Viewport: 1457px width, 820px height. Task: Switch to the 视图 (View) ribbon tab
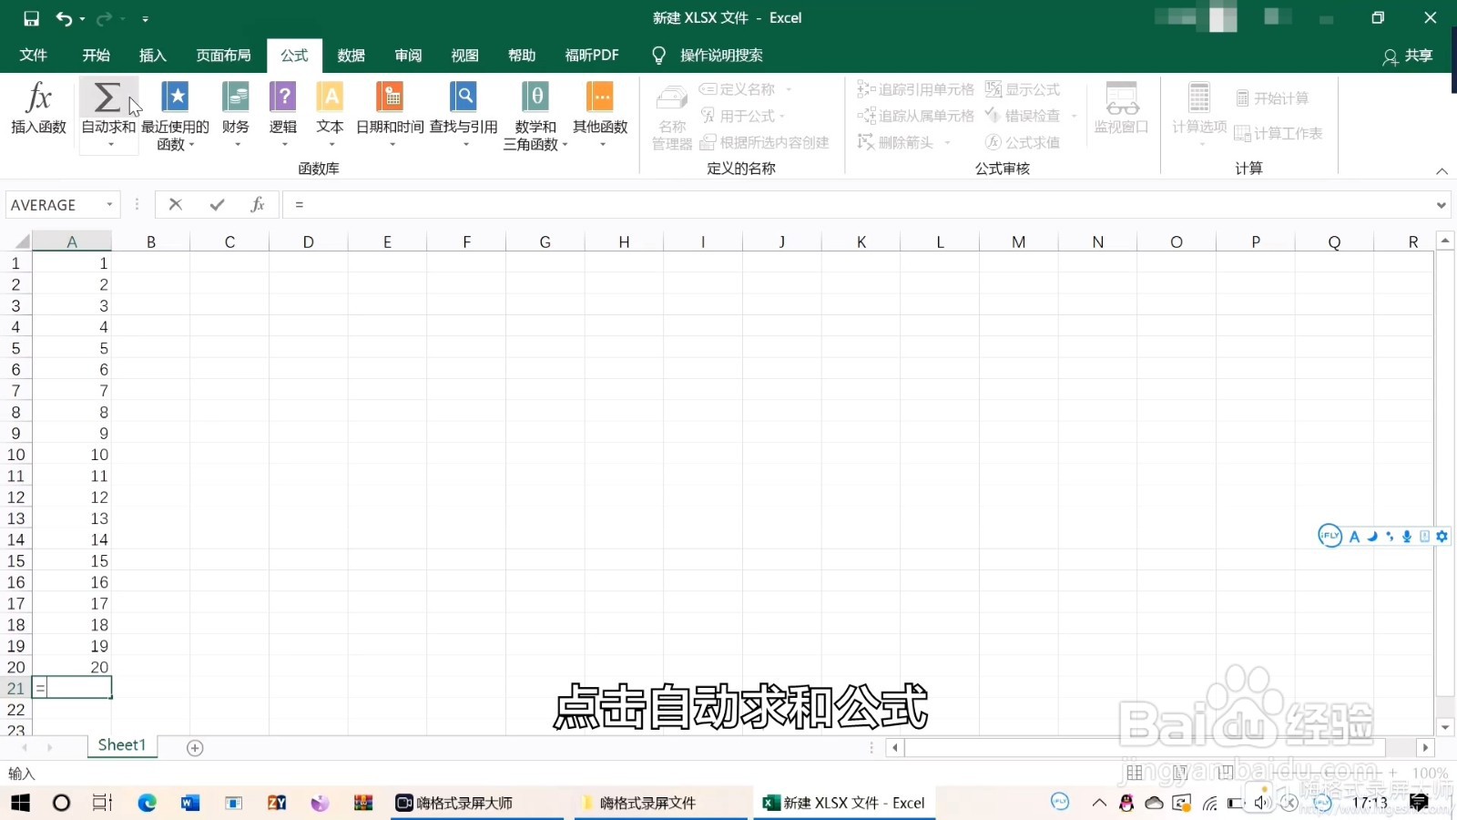pos(464,55)
